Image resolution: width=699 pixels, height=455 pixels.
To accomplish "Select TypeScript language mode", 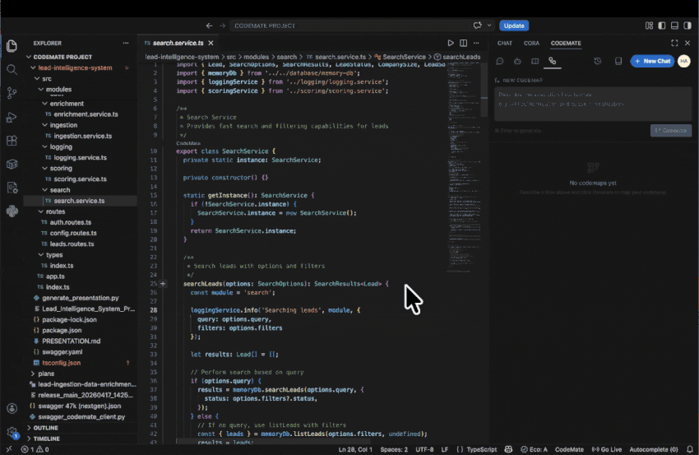I will (x=481, y=449).
